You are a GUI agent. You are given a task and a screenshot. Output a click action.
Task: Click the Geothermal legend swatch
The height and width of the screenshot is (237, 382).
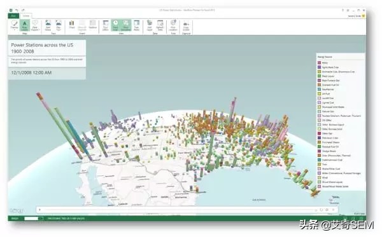click(x=319, y=89)
